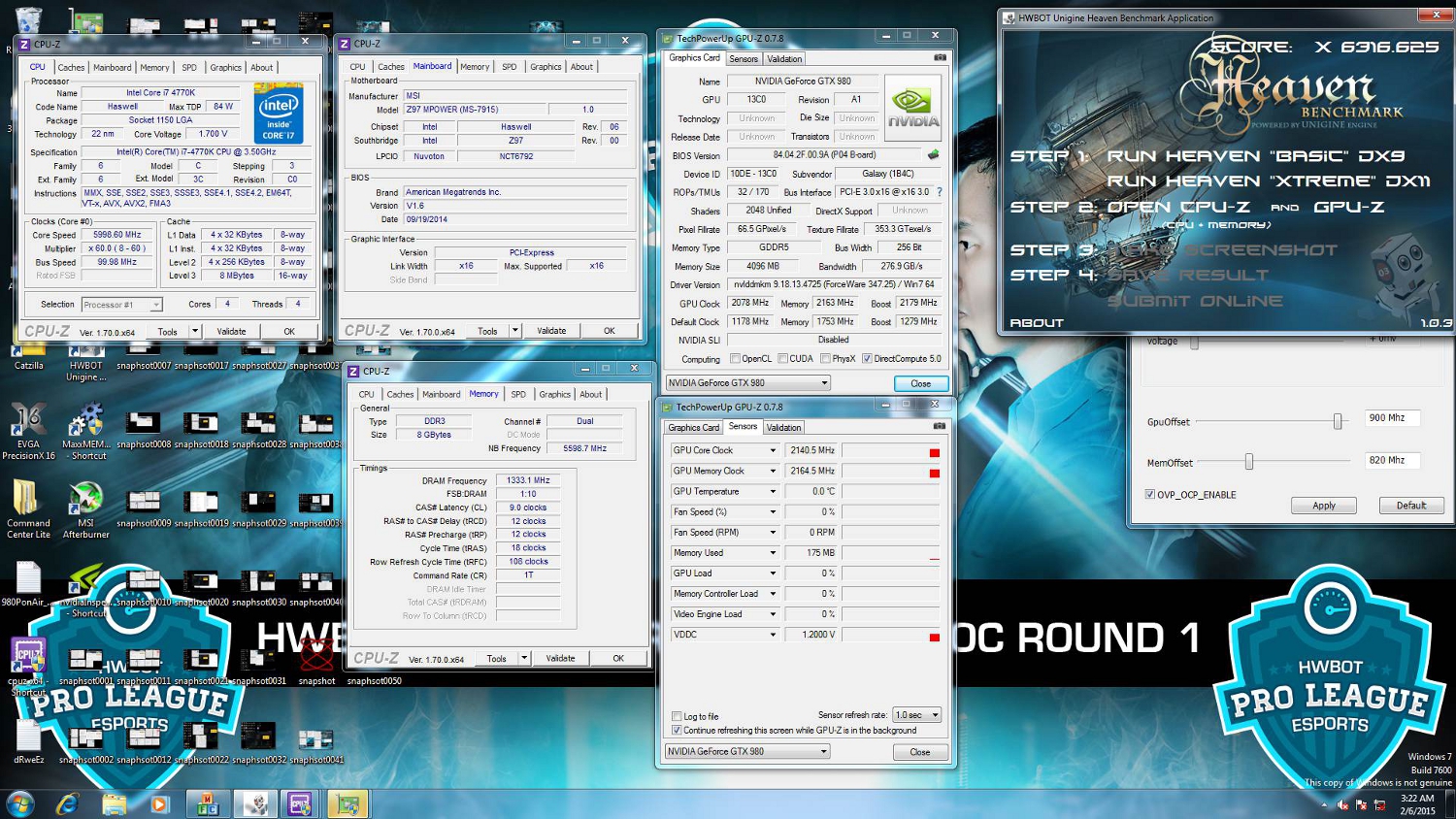
Task: Open the nvidiaInspector shortcut on desktop
Action: (85, 587)
